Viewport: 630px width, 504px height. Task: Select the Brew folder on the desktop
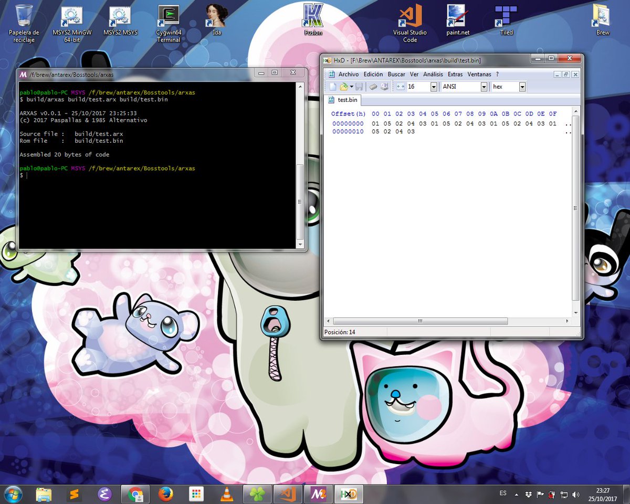pyautogui.click(x=603, y=20)
